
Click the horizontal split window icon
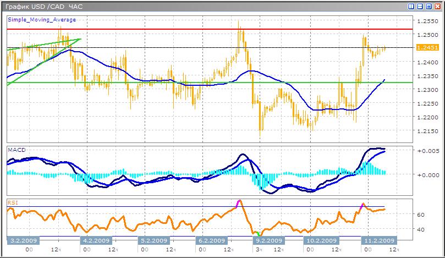click(x=420, y=7)
